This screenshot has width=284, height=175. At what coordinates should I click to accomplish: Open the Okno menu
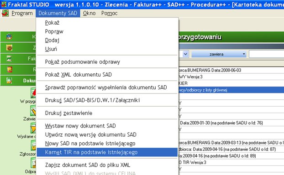point(89,13)
